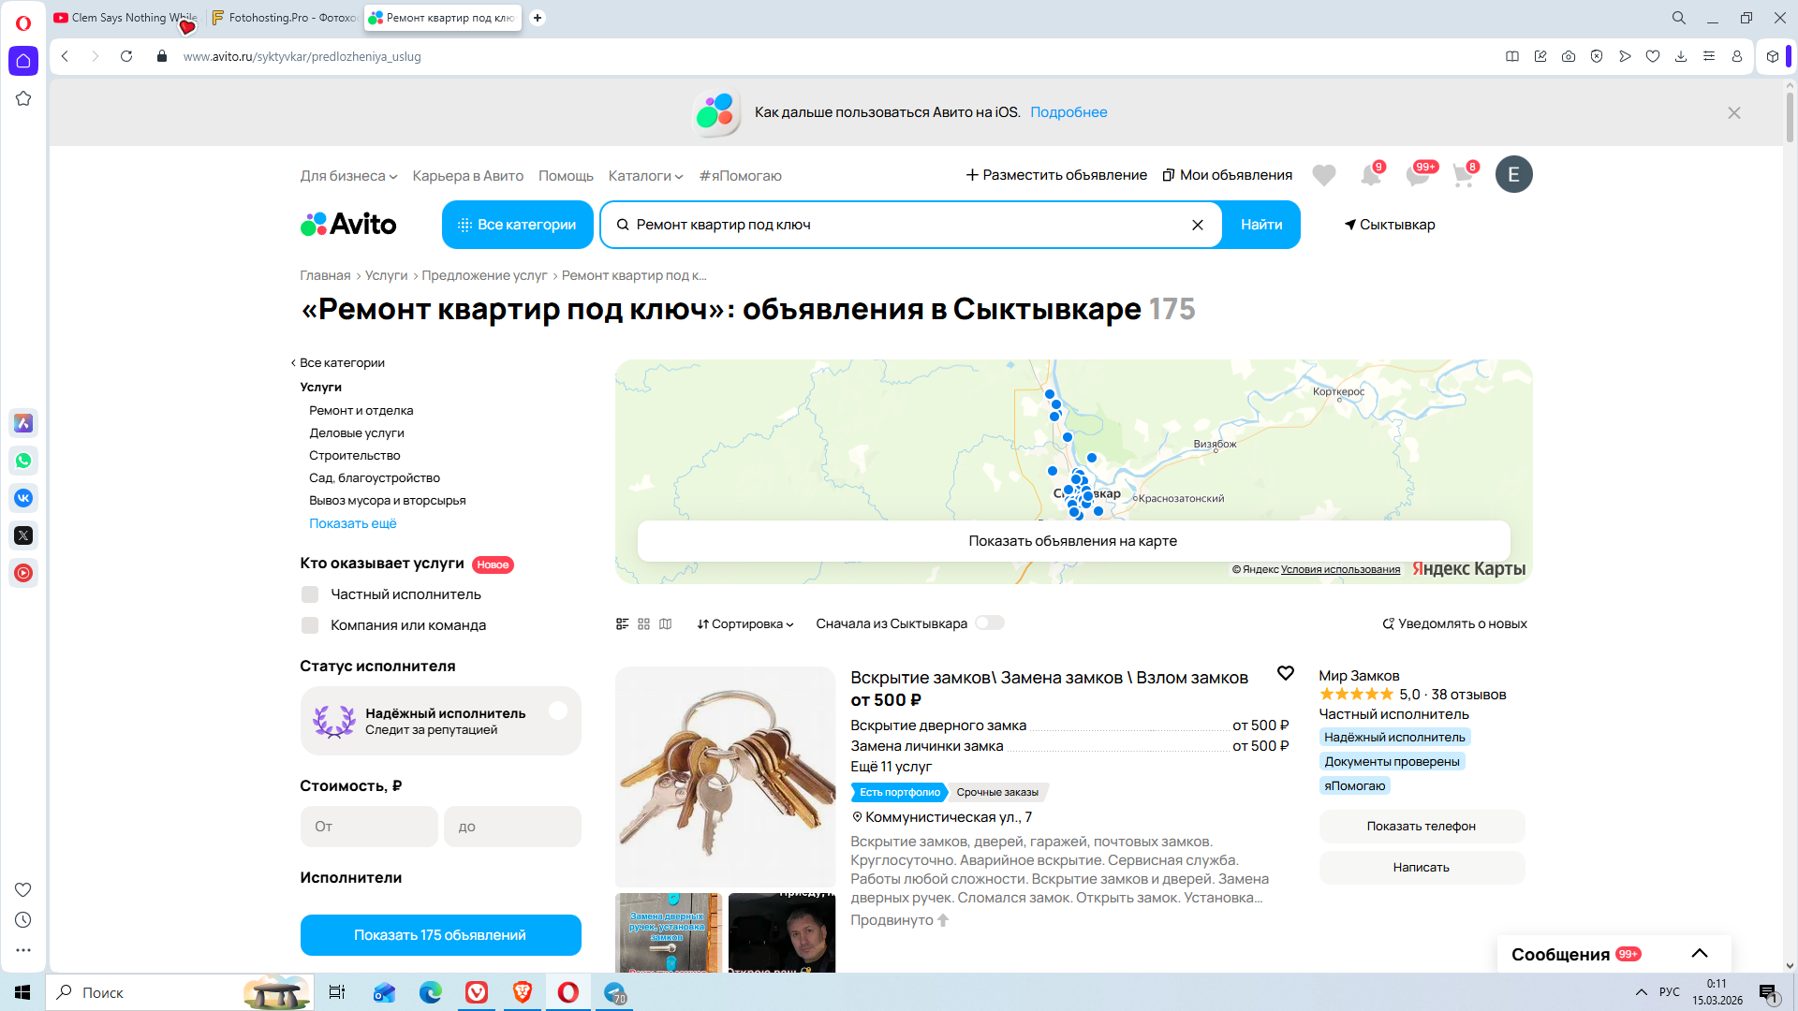Check the Компания или команда checkbox
This screenshot has width=1798, height=1011.
coord(310,625)
